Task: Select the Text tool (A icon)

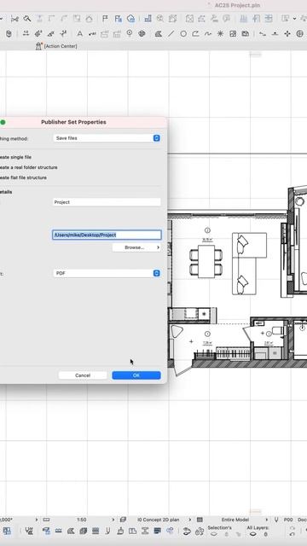Action: click(x=79, y=34)
